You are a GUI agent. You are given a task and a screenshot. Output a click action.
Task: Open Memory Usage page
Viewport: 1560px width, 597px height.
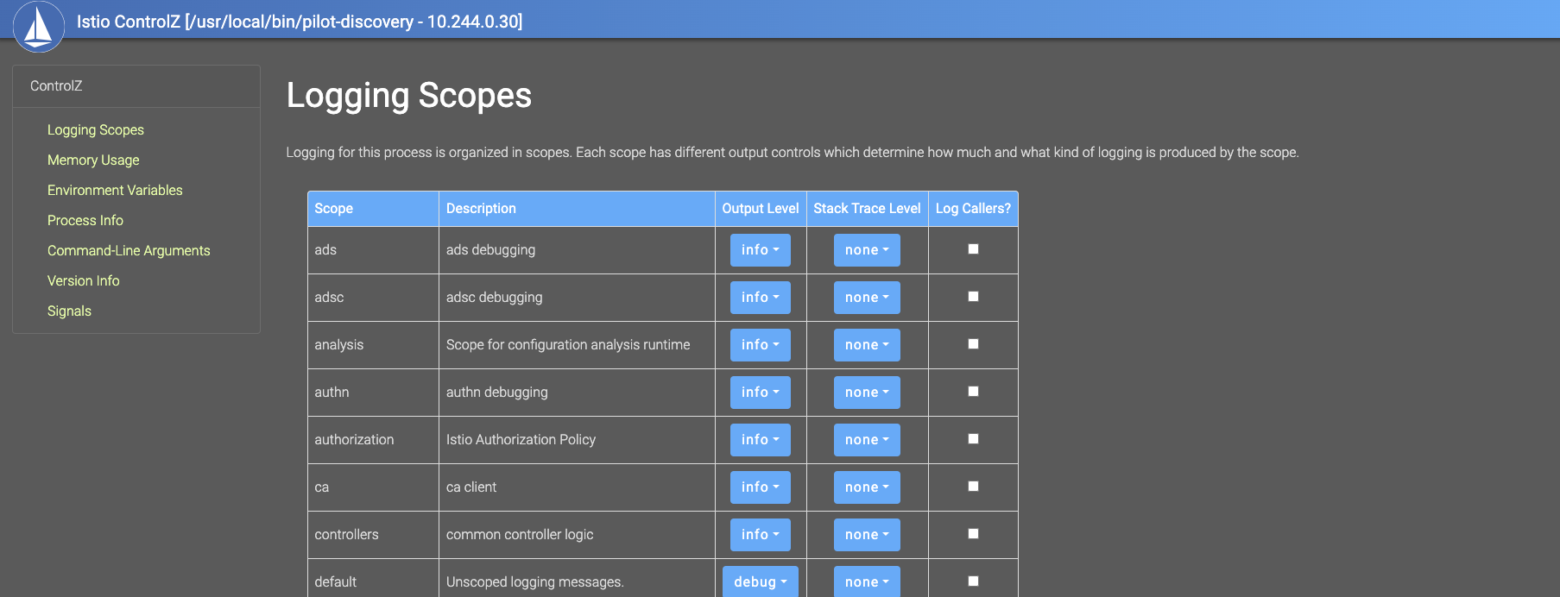[93, 160]
